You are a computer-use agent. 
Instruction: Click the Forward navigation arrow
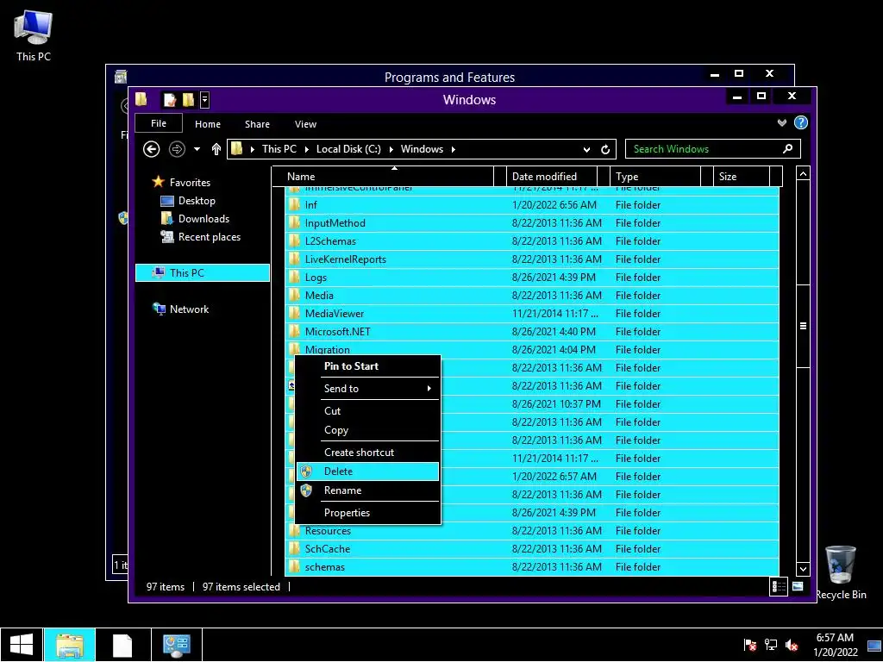pos(177,149)
